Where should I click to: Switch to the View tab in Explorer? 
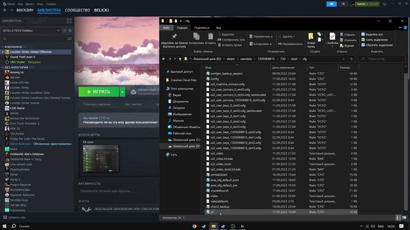(x=218, y=27)
